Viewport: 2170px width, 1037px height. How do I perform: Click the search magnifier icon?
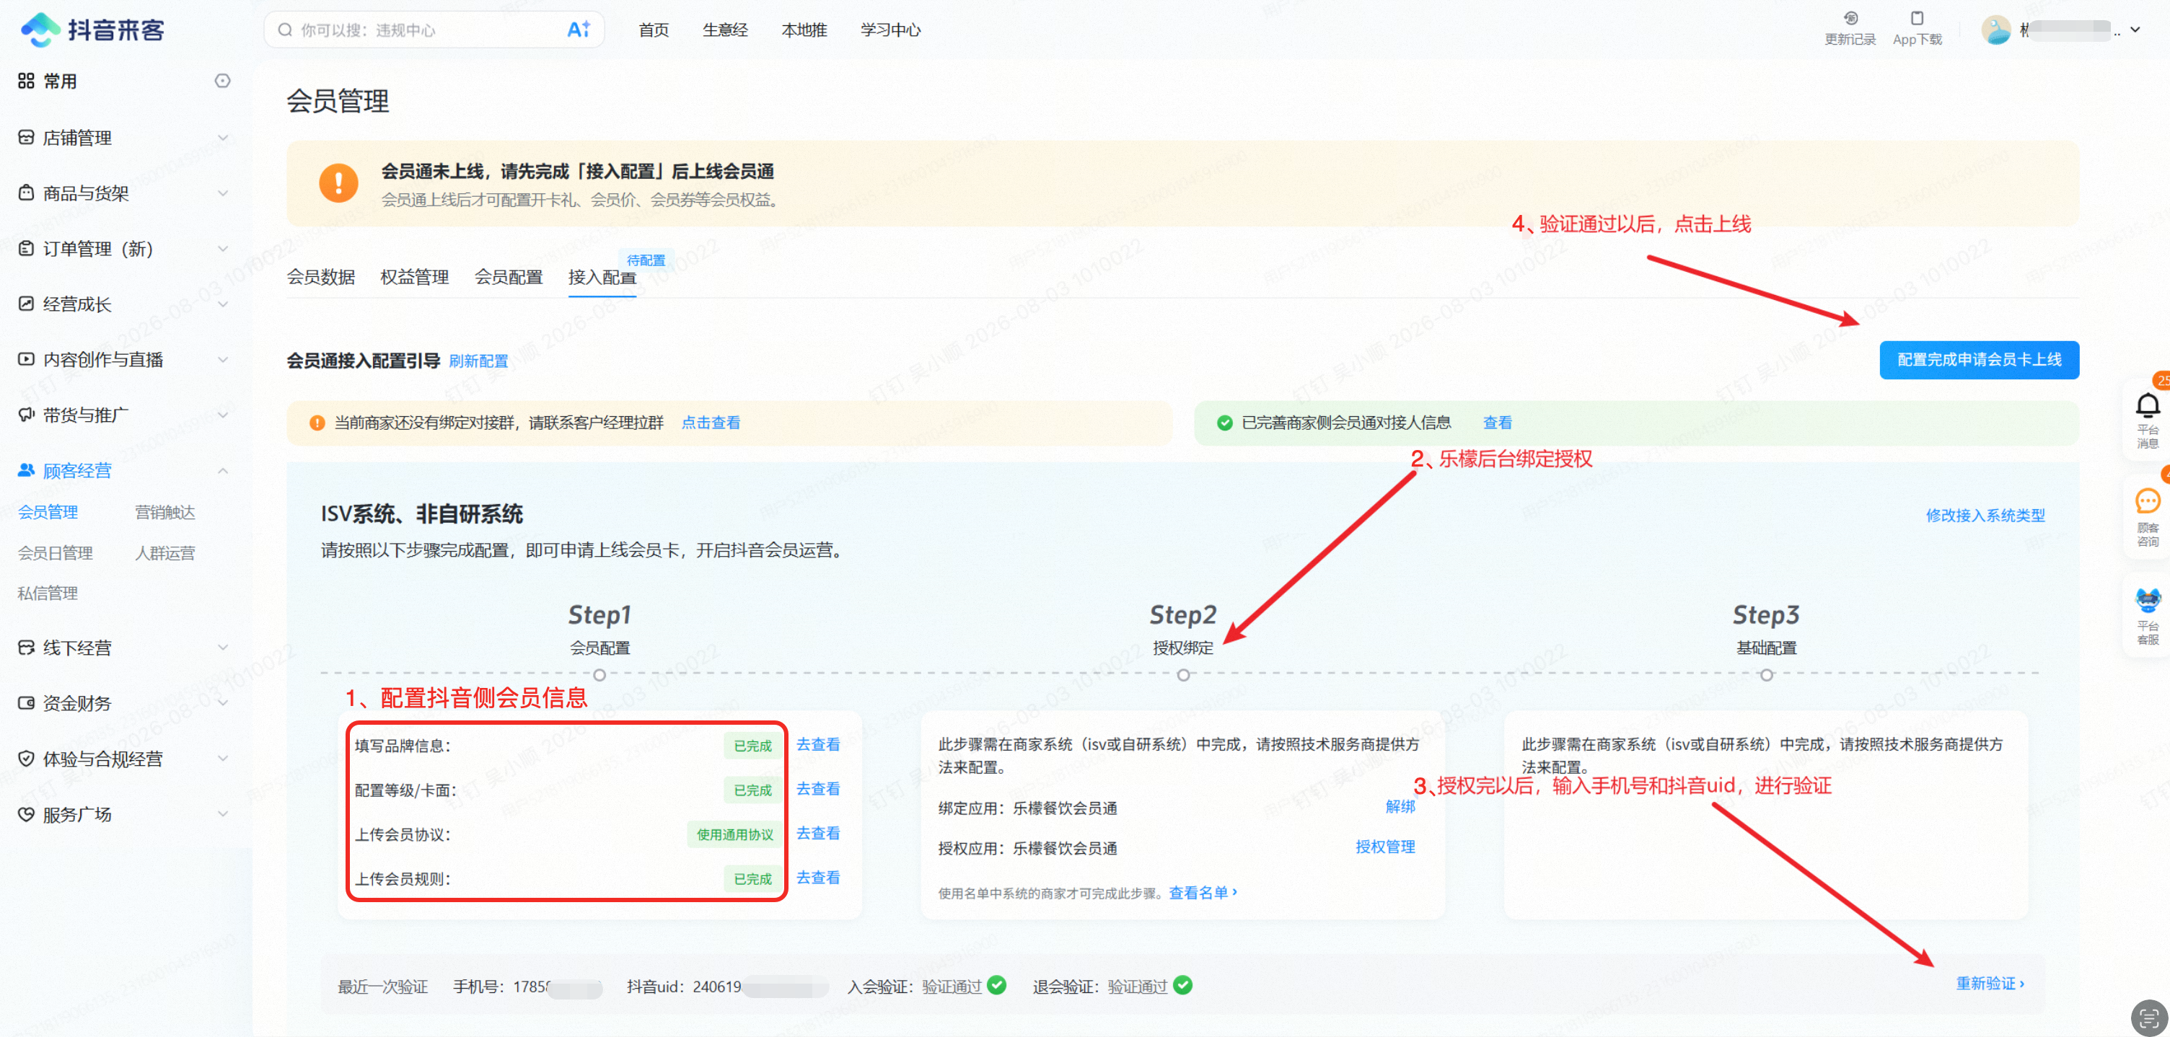coord(286,30)
